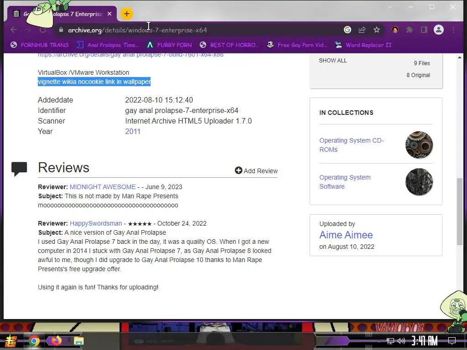Open reviewer HappySwordsman's profile
Image resolution: width=467 pixels, height=350 pixels.
tap(96, 223)
